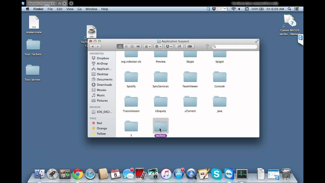Open Photo Booth from the dock

(x=141, y=174)
